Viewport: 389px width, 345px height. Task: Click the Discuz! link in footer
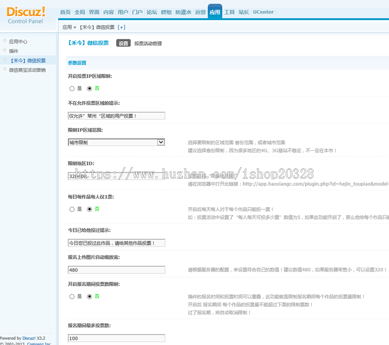[x=29, y=338]
